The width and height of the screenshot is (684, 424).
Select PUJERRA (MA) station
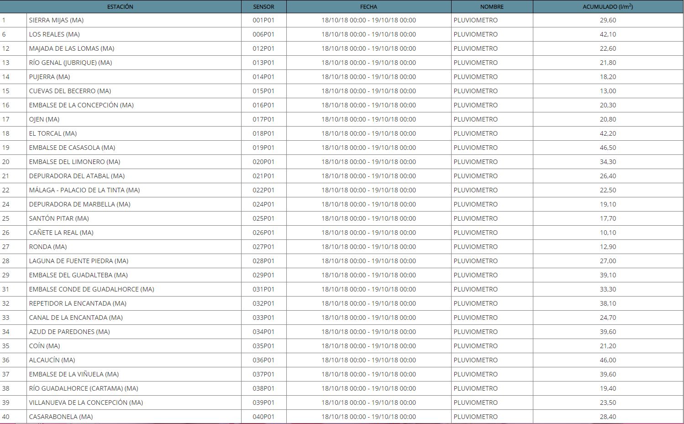49,77
